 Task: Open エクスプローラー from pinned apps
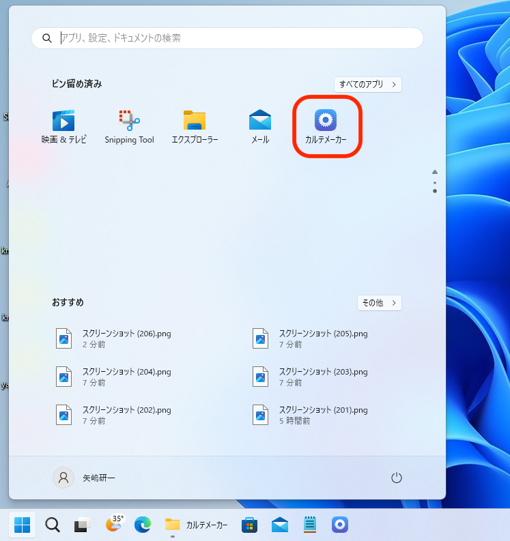click(x=195, y=126)
